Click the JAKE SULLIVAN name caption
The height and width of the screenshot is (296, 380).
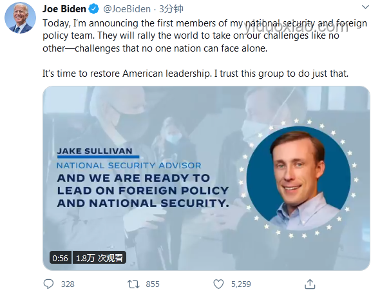point(95,151)
